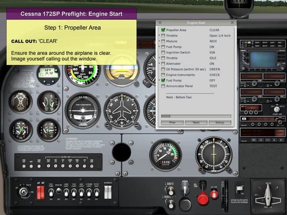The image size is (287, 215).
Task: Toggle the Beacon light switch
Action: tap(58, 191)
